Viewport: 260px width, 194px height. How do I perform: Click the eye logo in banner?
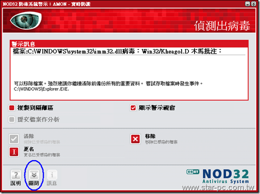[26, 20]
